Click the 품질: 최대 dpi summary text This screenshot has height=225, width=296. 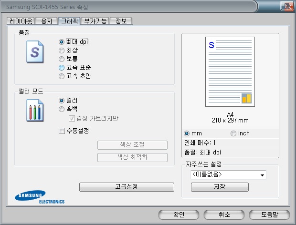(202, 152)
